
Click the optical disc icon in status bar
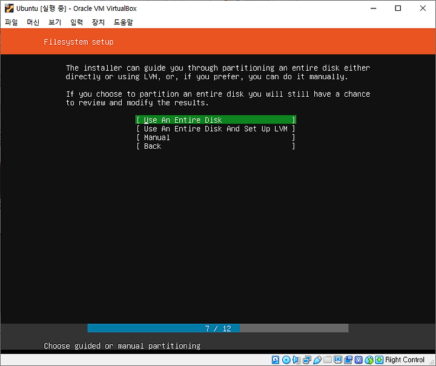(286, 359)
